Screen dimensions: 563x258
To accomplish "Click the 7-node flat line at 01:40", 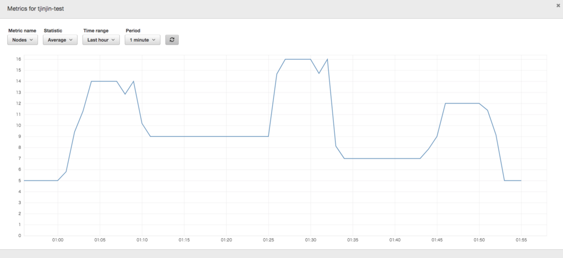I will [x=395, y=158].
